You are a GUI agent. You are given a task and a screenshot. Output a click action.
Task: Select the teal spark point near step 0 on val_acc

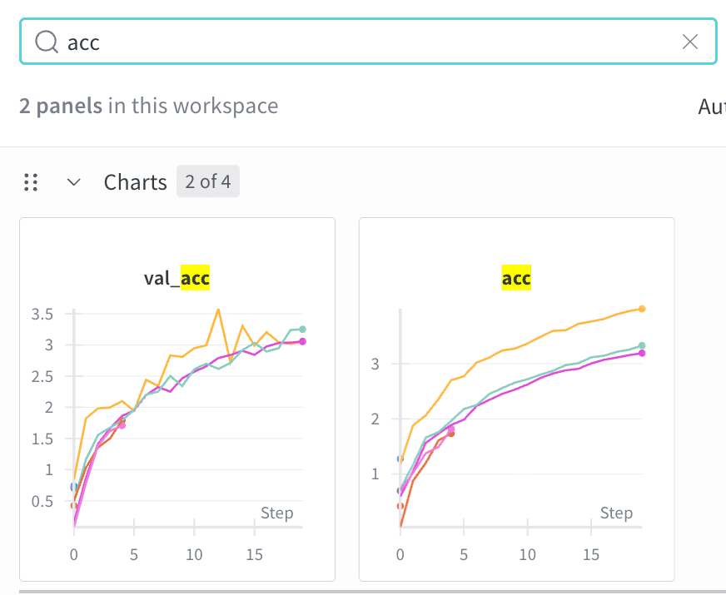tap(73, 487)
